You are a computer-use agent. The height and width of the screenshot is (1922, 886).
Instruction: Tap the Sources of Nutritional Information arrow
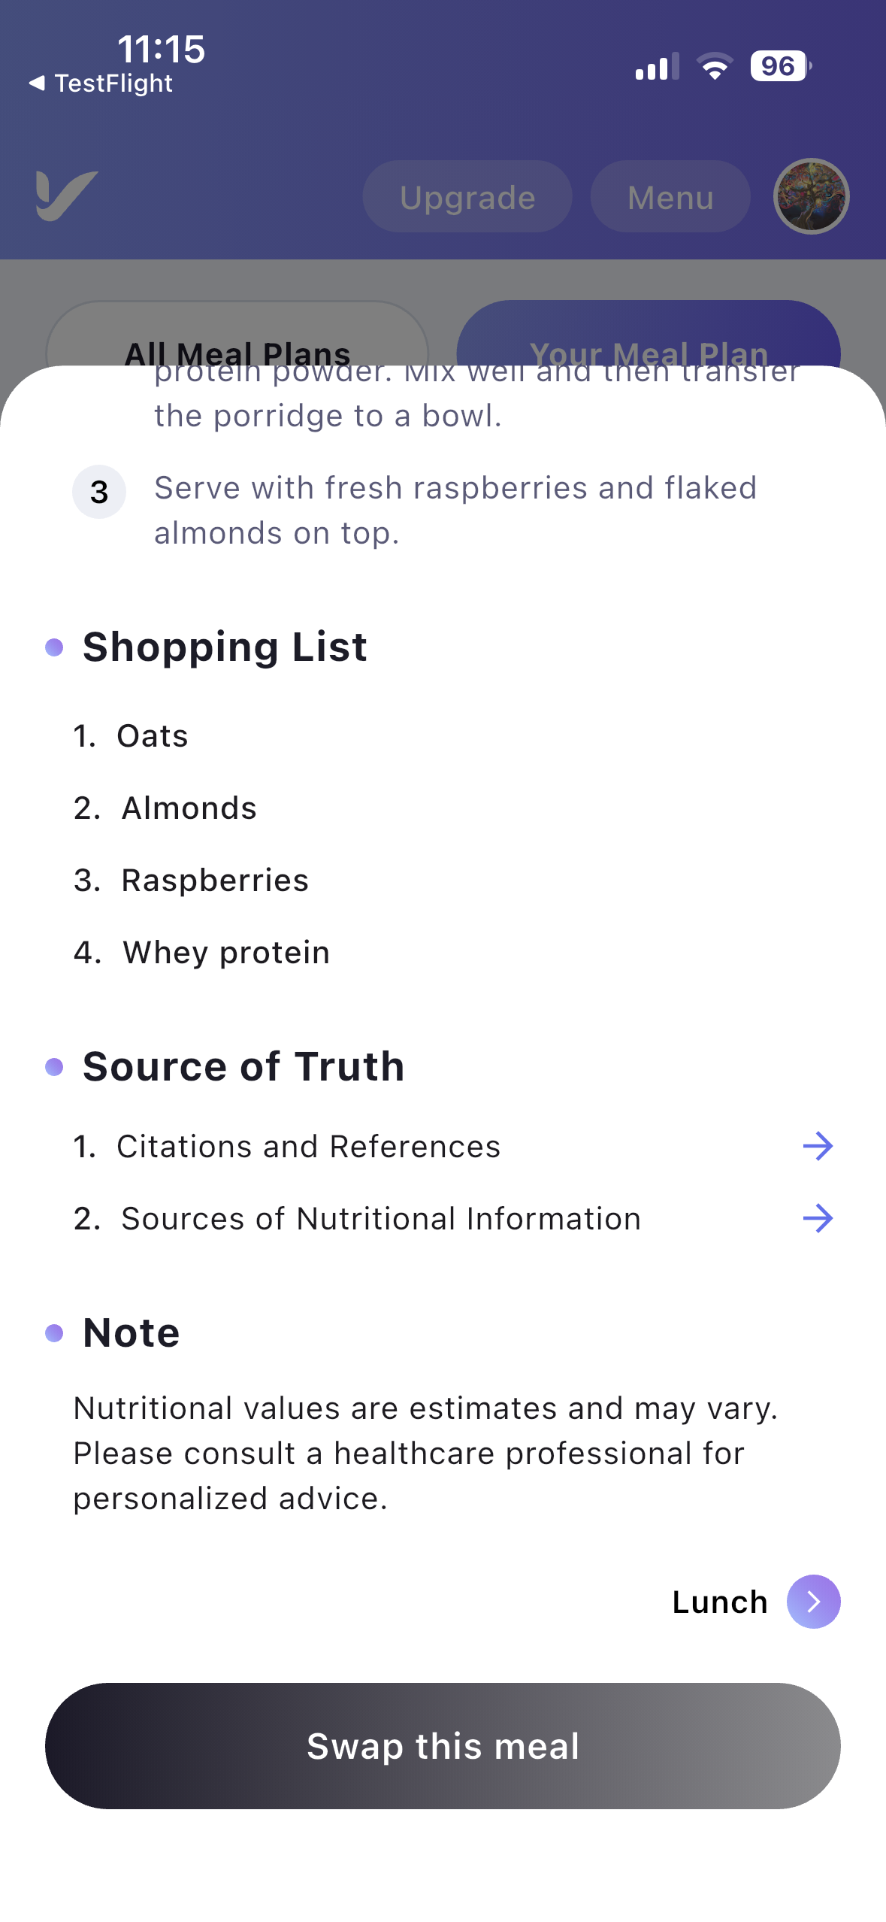tap(818, 1219)
